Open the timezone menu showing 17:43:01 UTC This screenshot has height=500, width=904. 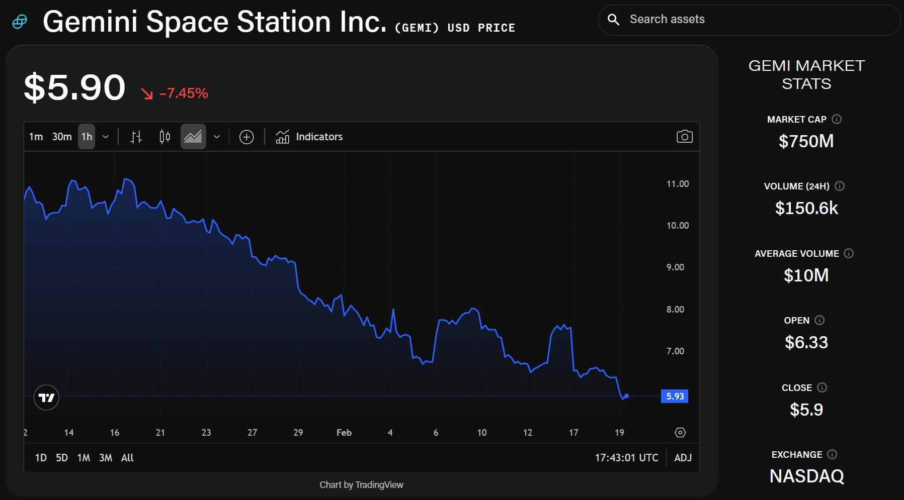coord(626,458)
